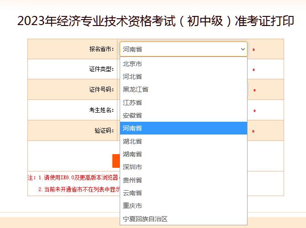Select 宁夏回族自治区 at list bottom
The height and width of the screenshot is (228, 306).
[x=184, y=218]
